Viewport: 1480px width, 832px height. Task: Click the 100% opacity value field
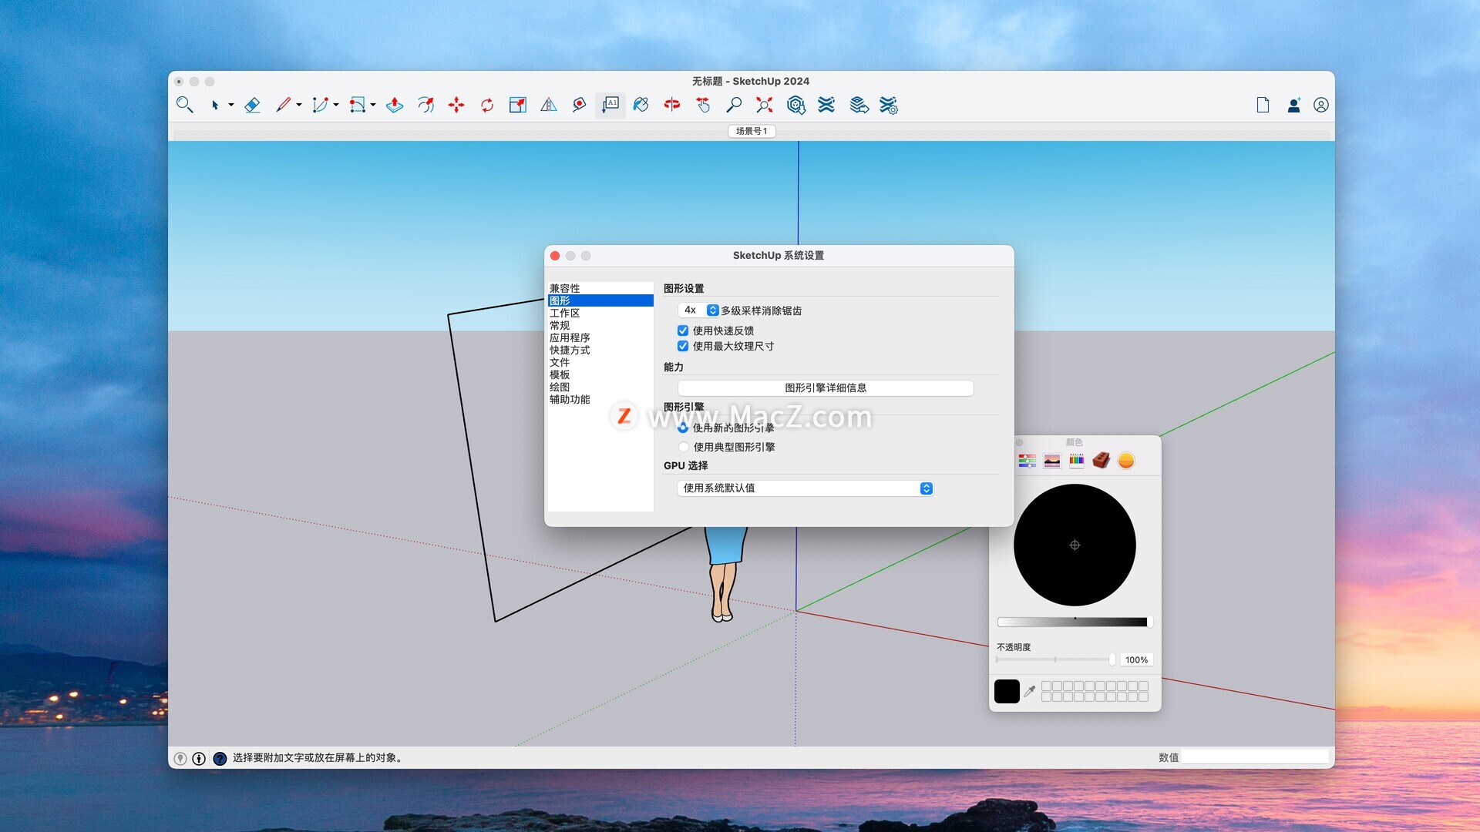tap(1136, 659)
